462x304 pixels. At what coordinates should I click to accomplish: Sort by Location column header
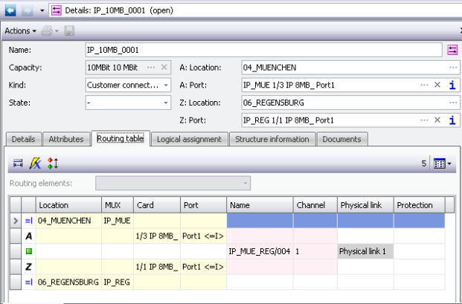(x=68, y=205)
